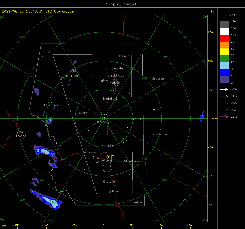Screen dimensions: 245x229
Task: Click the Olds label
Action: [x=104, y=114]
